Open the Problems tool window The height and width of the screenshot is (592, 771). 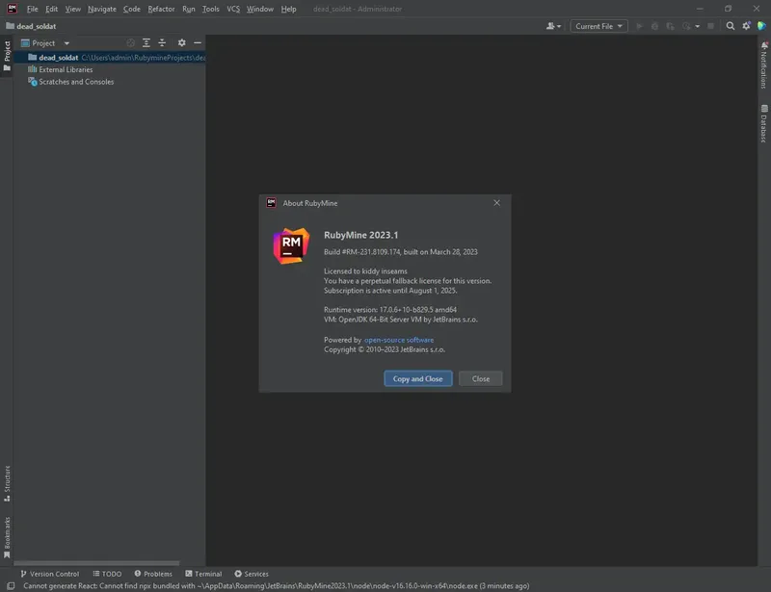(x=155, y=573)
